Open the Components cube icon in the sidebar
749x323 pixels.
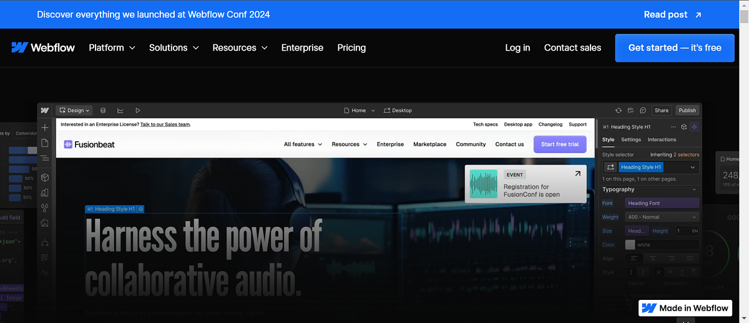point(45,177)
